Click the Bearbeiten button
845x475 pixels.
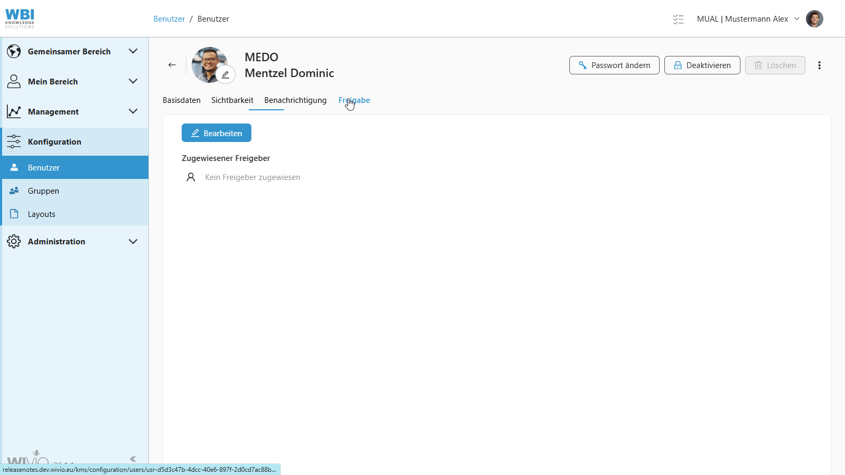217,133
